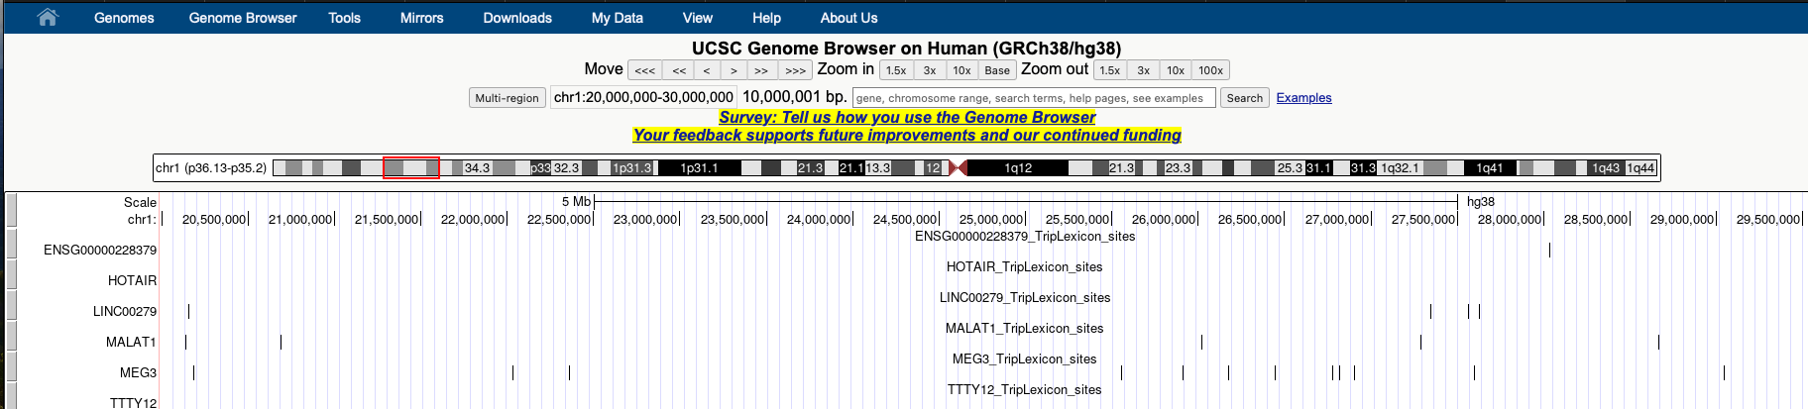Go to the UCSC home icon
This screenshot has height=409, width=1808.
coord(48,17)
